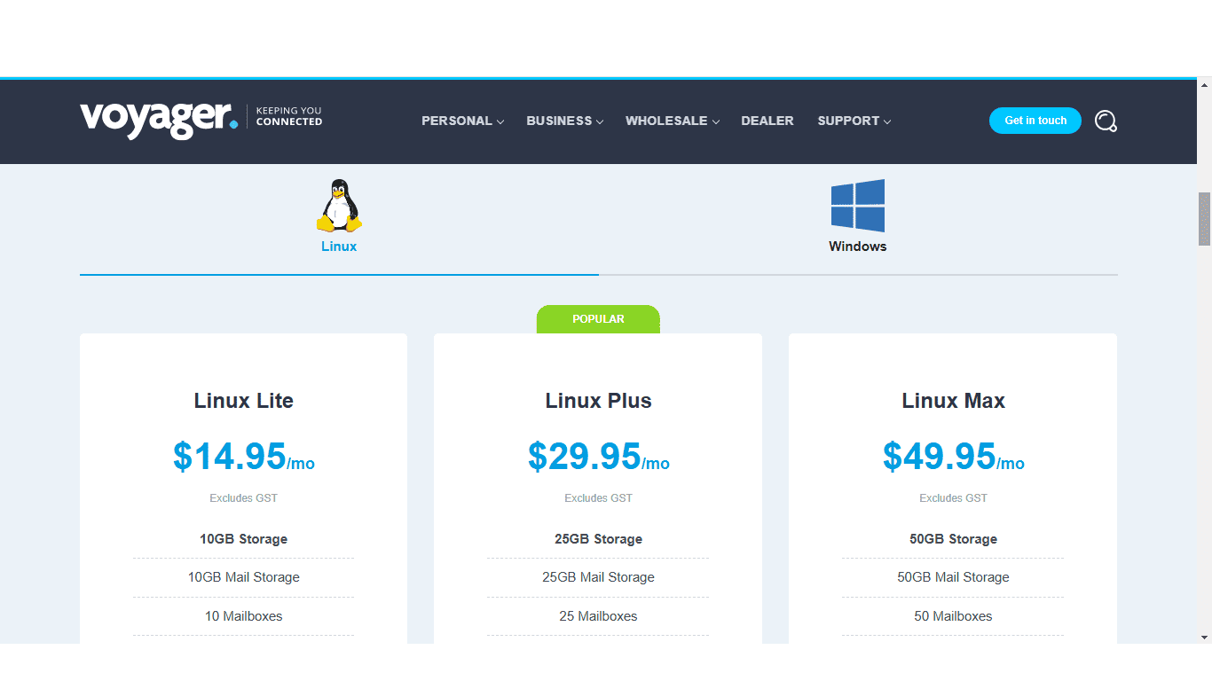Image resolution: width=1212 pixels, height=681 pixels.
Task: Click the Keeping You Connected tagline
Action: click(x=289, y=116)
